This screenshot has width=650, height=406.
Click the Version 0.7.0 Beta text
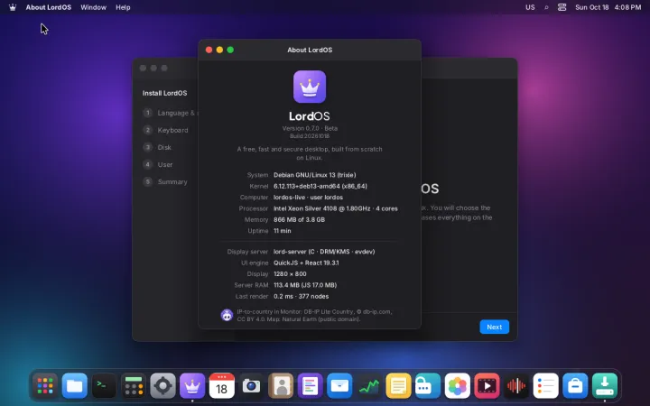tap(310, 128)
